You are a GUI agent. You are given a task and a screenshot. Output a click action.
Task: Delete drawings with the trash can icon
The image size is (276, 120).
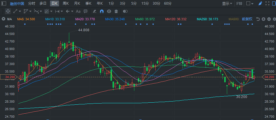point(116,11)
